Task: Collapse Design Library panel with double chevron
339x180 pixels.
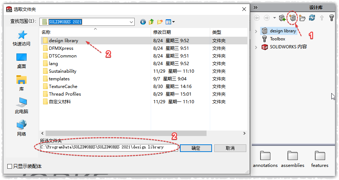Action: [255, 8]
